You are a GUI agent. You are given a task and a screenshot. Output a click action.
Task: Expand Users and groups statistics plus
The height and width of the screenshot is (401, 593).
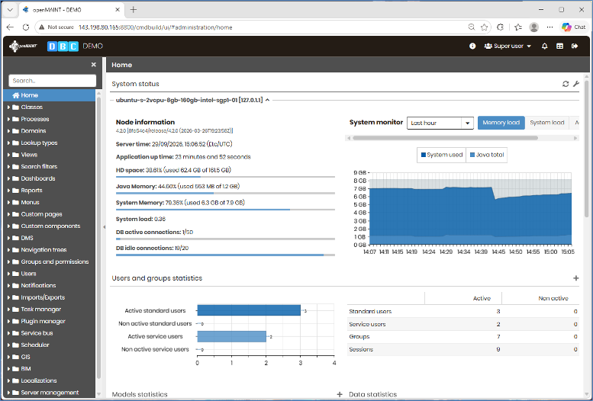click(x=576, y=278)
